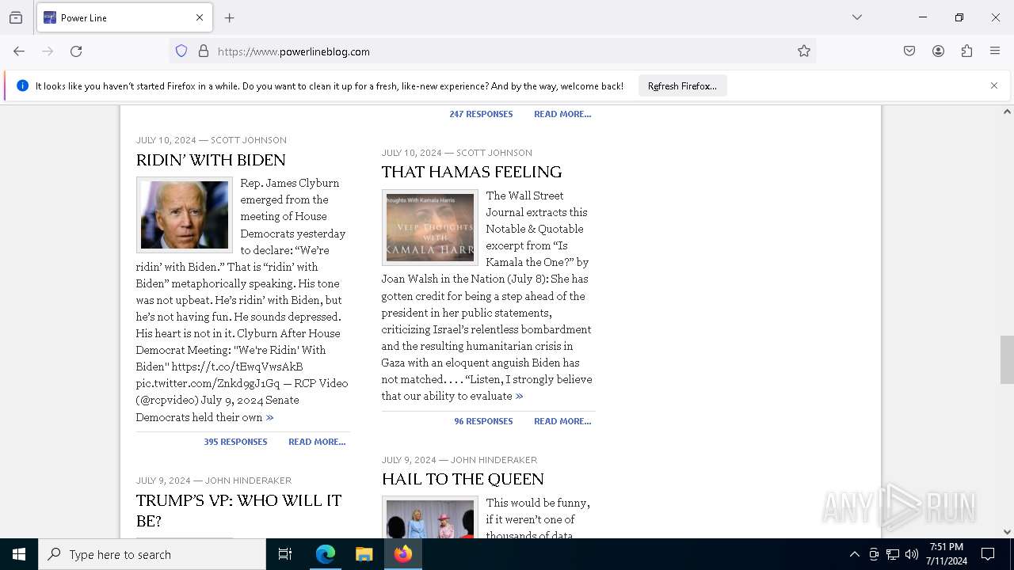Click the Kamala Harris thumbnail image
The image size is (1014, 570).
tap(430, 227)
